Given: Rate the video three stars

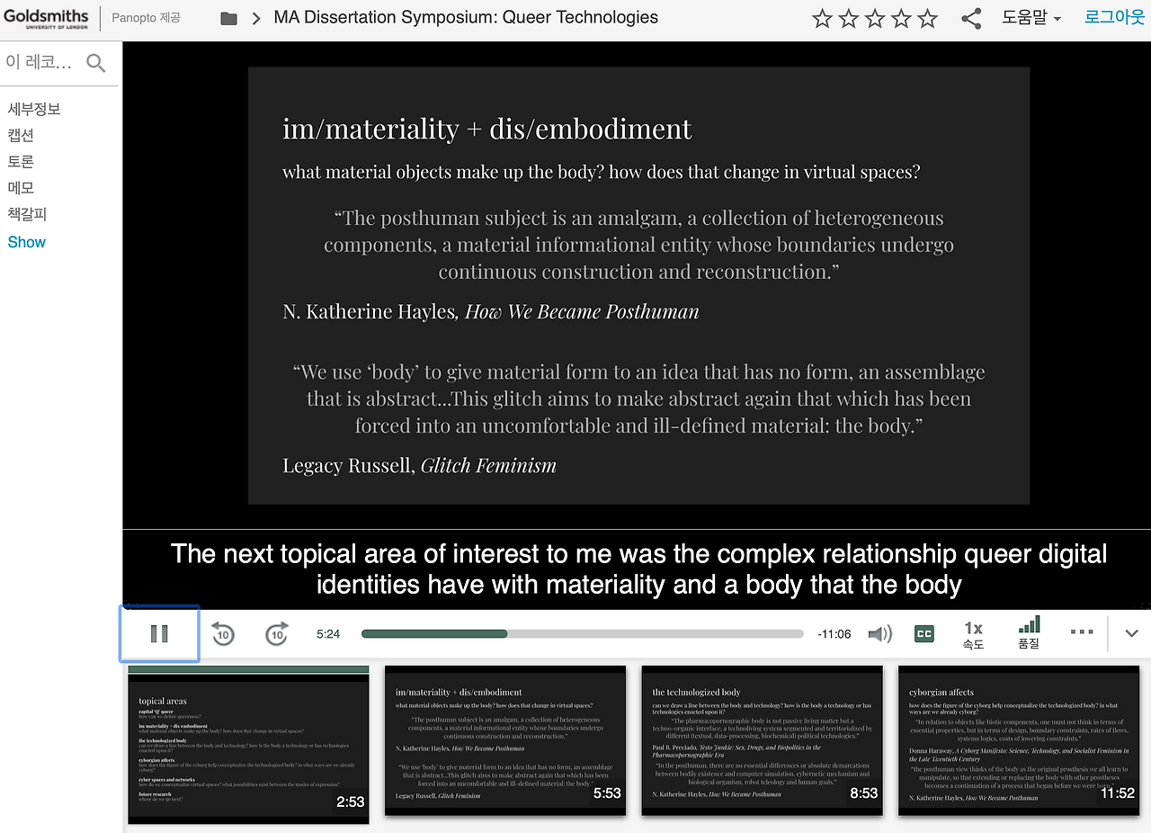Looking at the screenshot, I should 875,19.
